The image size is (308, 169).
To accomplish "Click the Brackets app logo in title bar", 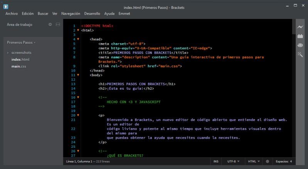I will pos(6,7).
